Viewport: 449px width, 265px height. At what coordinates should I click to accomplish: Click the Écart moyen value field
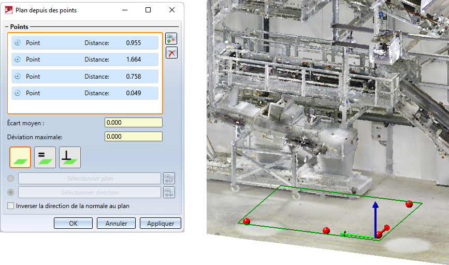pyautogui.click(x=133, y=123)
